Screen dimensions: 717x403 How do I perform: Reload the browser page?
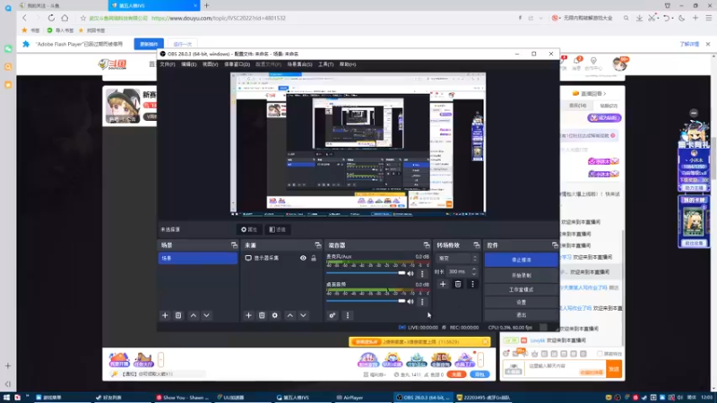coord(51,18)
